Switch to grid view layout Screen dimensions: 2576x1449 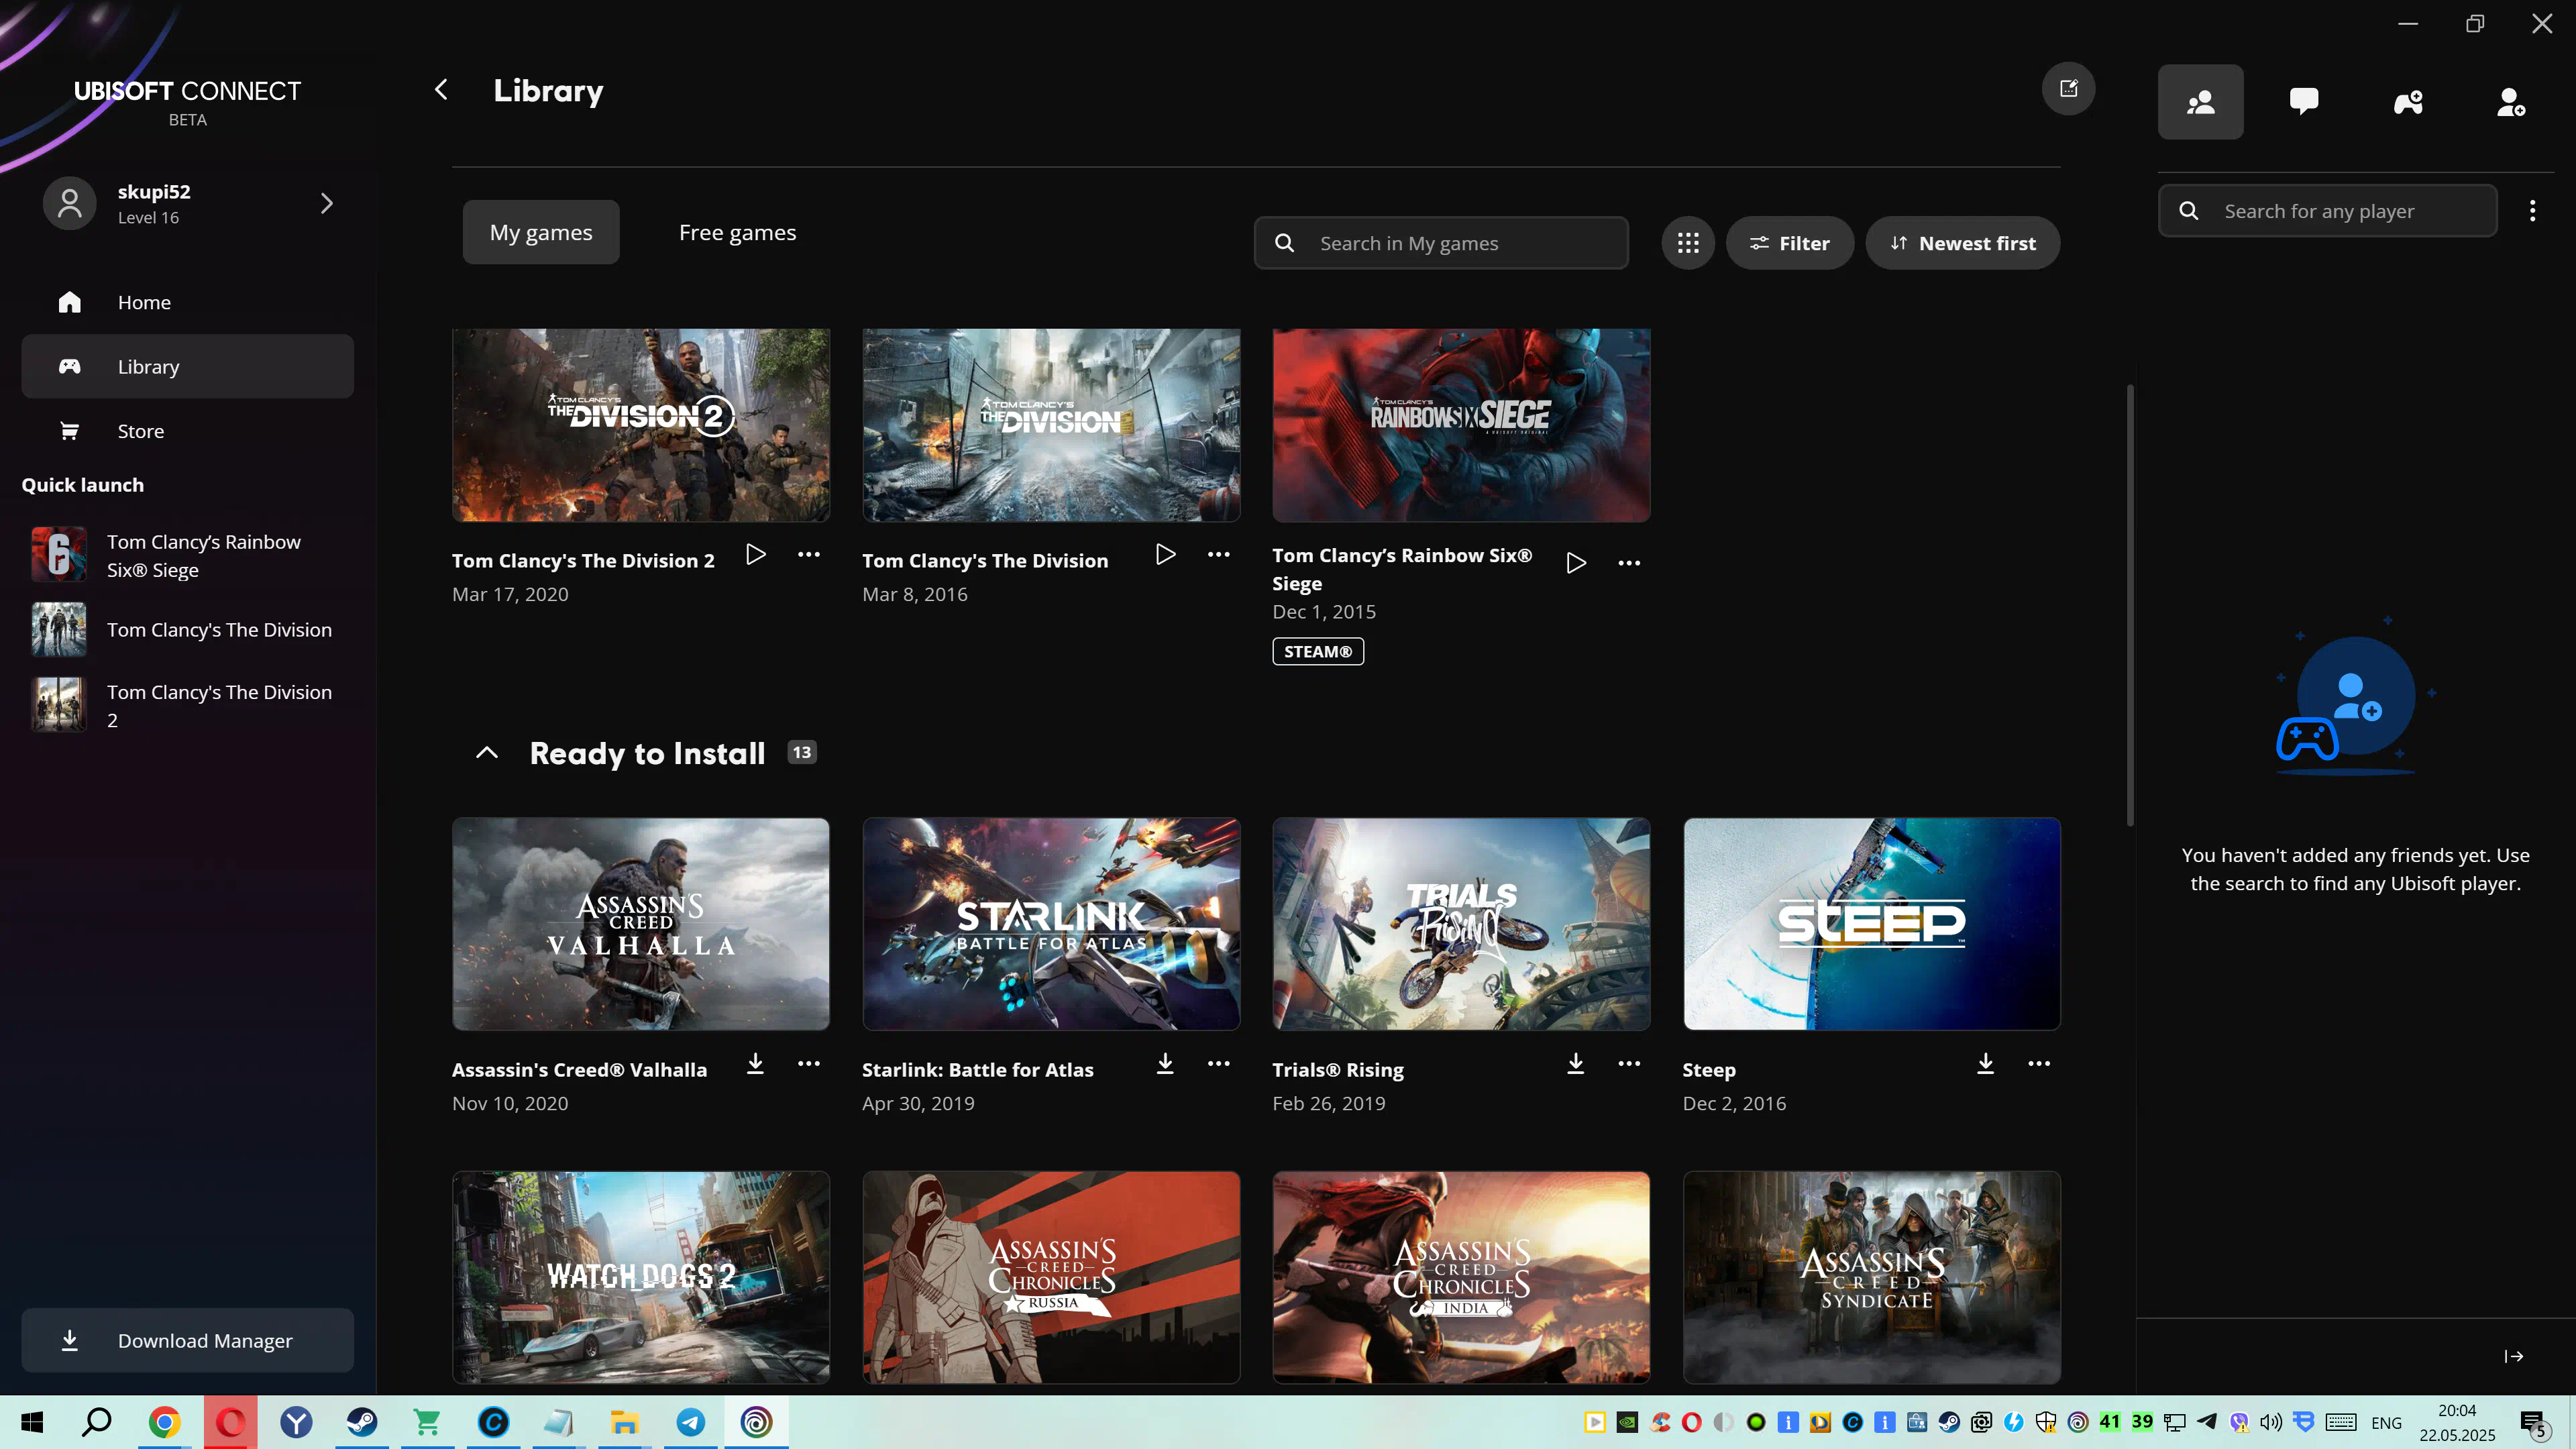pyautogui.click(x=1688, y=243)
